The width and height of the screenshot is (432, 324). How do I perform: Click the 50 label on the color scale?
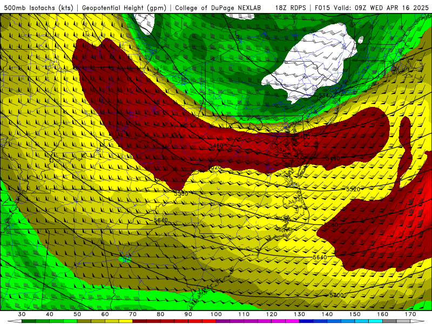coord(77,314)
